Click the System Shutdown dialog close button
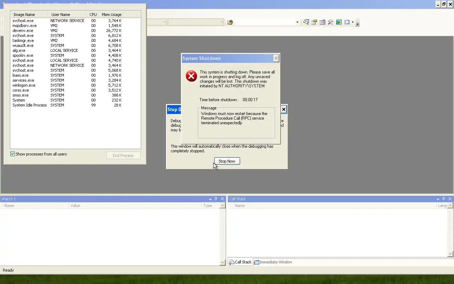 coord(276,58)
